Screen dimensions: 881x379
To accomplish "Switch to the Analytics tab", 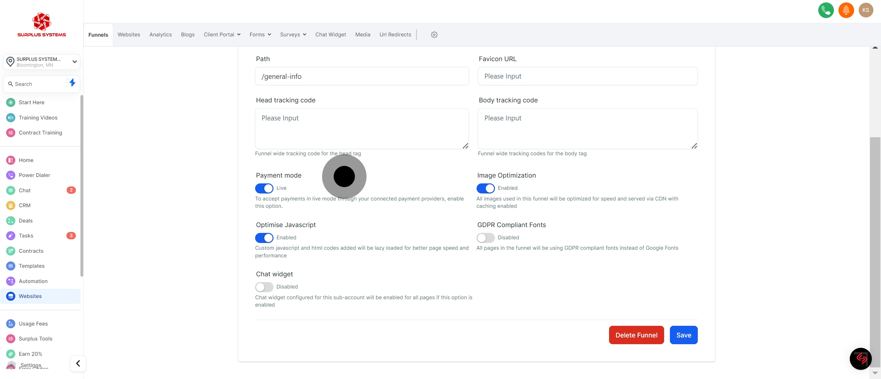I will coord(160,35).
